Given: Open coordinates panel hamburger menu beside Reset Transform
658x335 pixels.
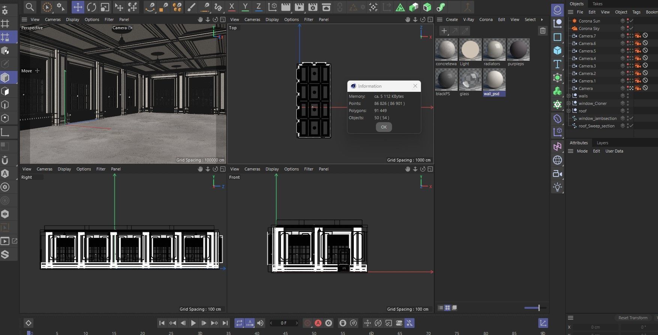Looking at the screenshot, I should point(571,318).
